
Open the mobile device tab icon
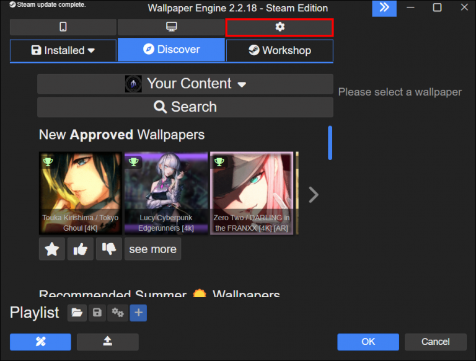[63, 27]
